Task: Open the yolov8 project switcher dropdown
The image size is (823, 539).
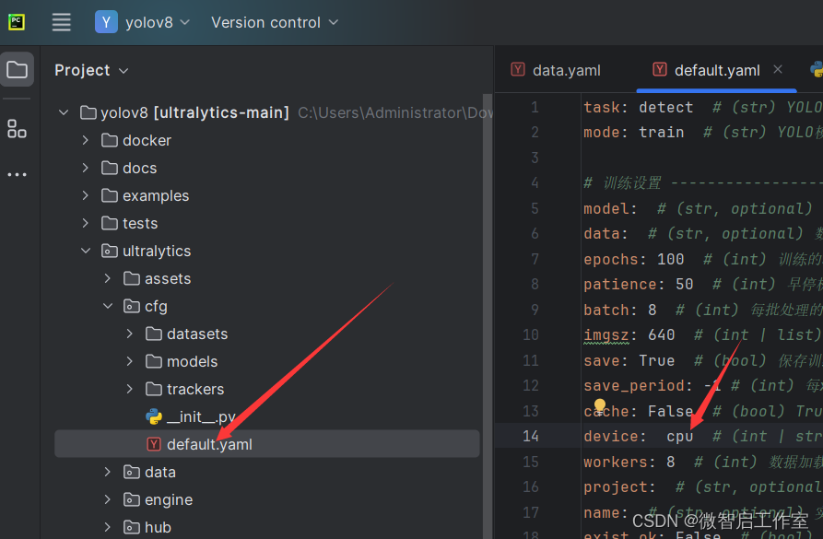Action: point(142,22)
